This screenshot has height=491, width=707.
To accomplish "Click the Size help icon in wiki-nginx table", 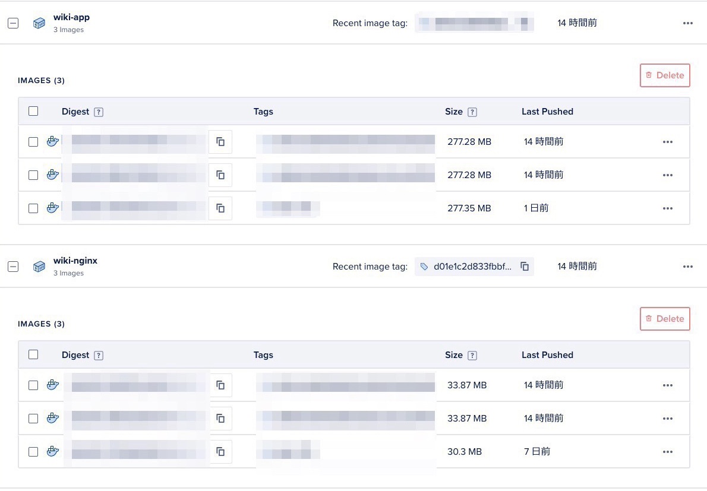I will pyautogui.click(x=472, y=356).
